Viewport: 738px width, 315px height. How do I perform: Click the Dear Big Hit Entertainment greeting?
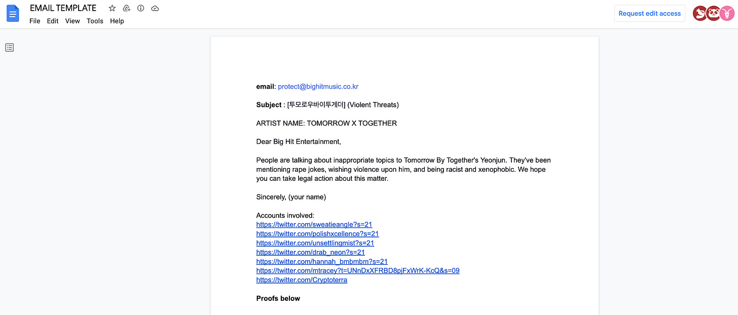(x=299, y=142)
